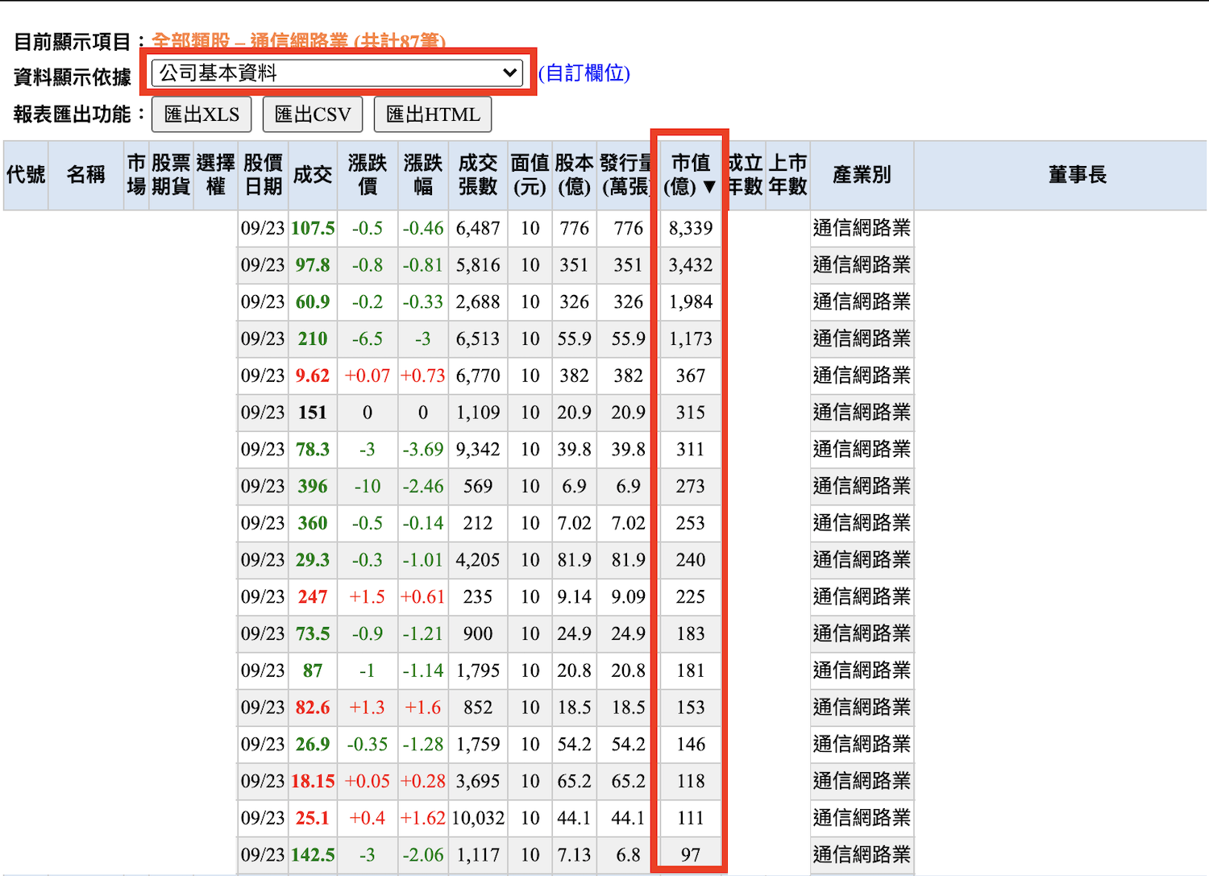The height and width of the screenshot is (876, 1209).
Task: Click the 自訂欄位 link
Action: pos(584,73)
